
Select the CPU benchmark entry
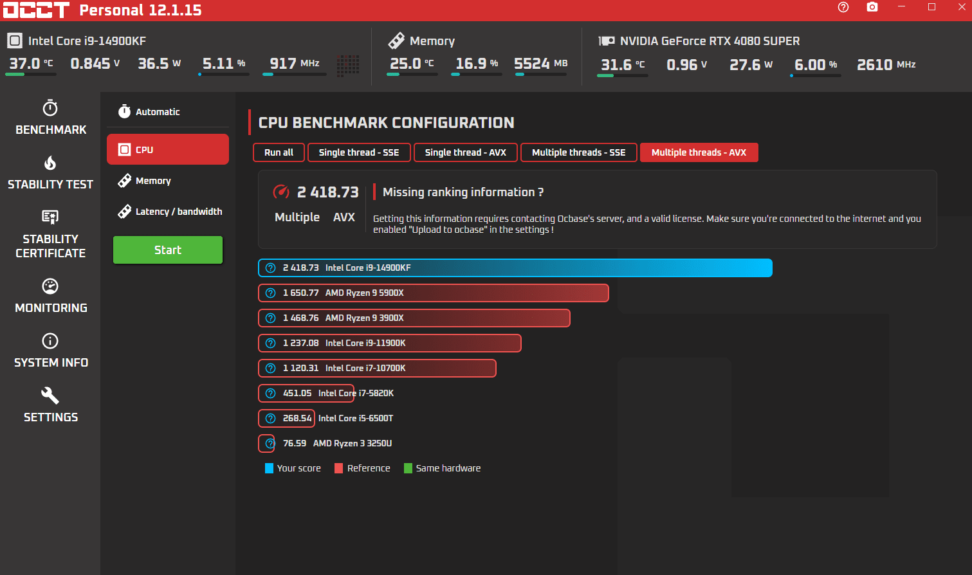click(x=168, y=149)
